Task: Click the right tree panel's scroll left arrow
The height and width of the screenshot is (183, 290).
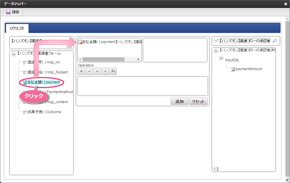Action: click(214, 169)
